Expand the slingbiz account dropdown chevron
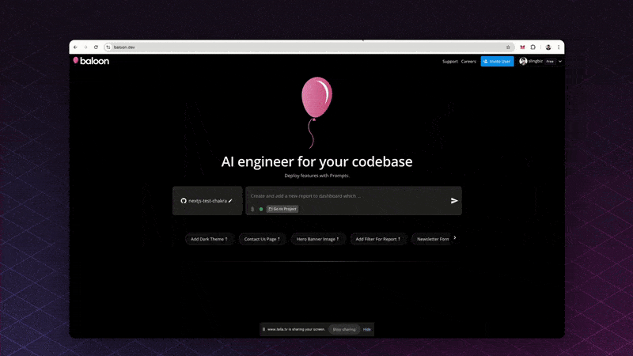Image resolution: width=633 pixels, height=356 pixels. click(x=560, y=62)
